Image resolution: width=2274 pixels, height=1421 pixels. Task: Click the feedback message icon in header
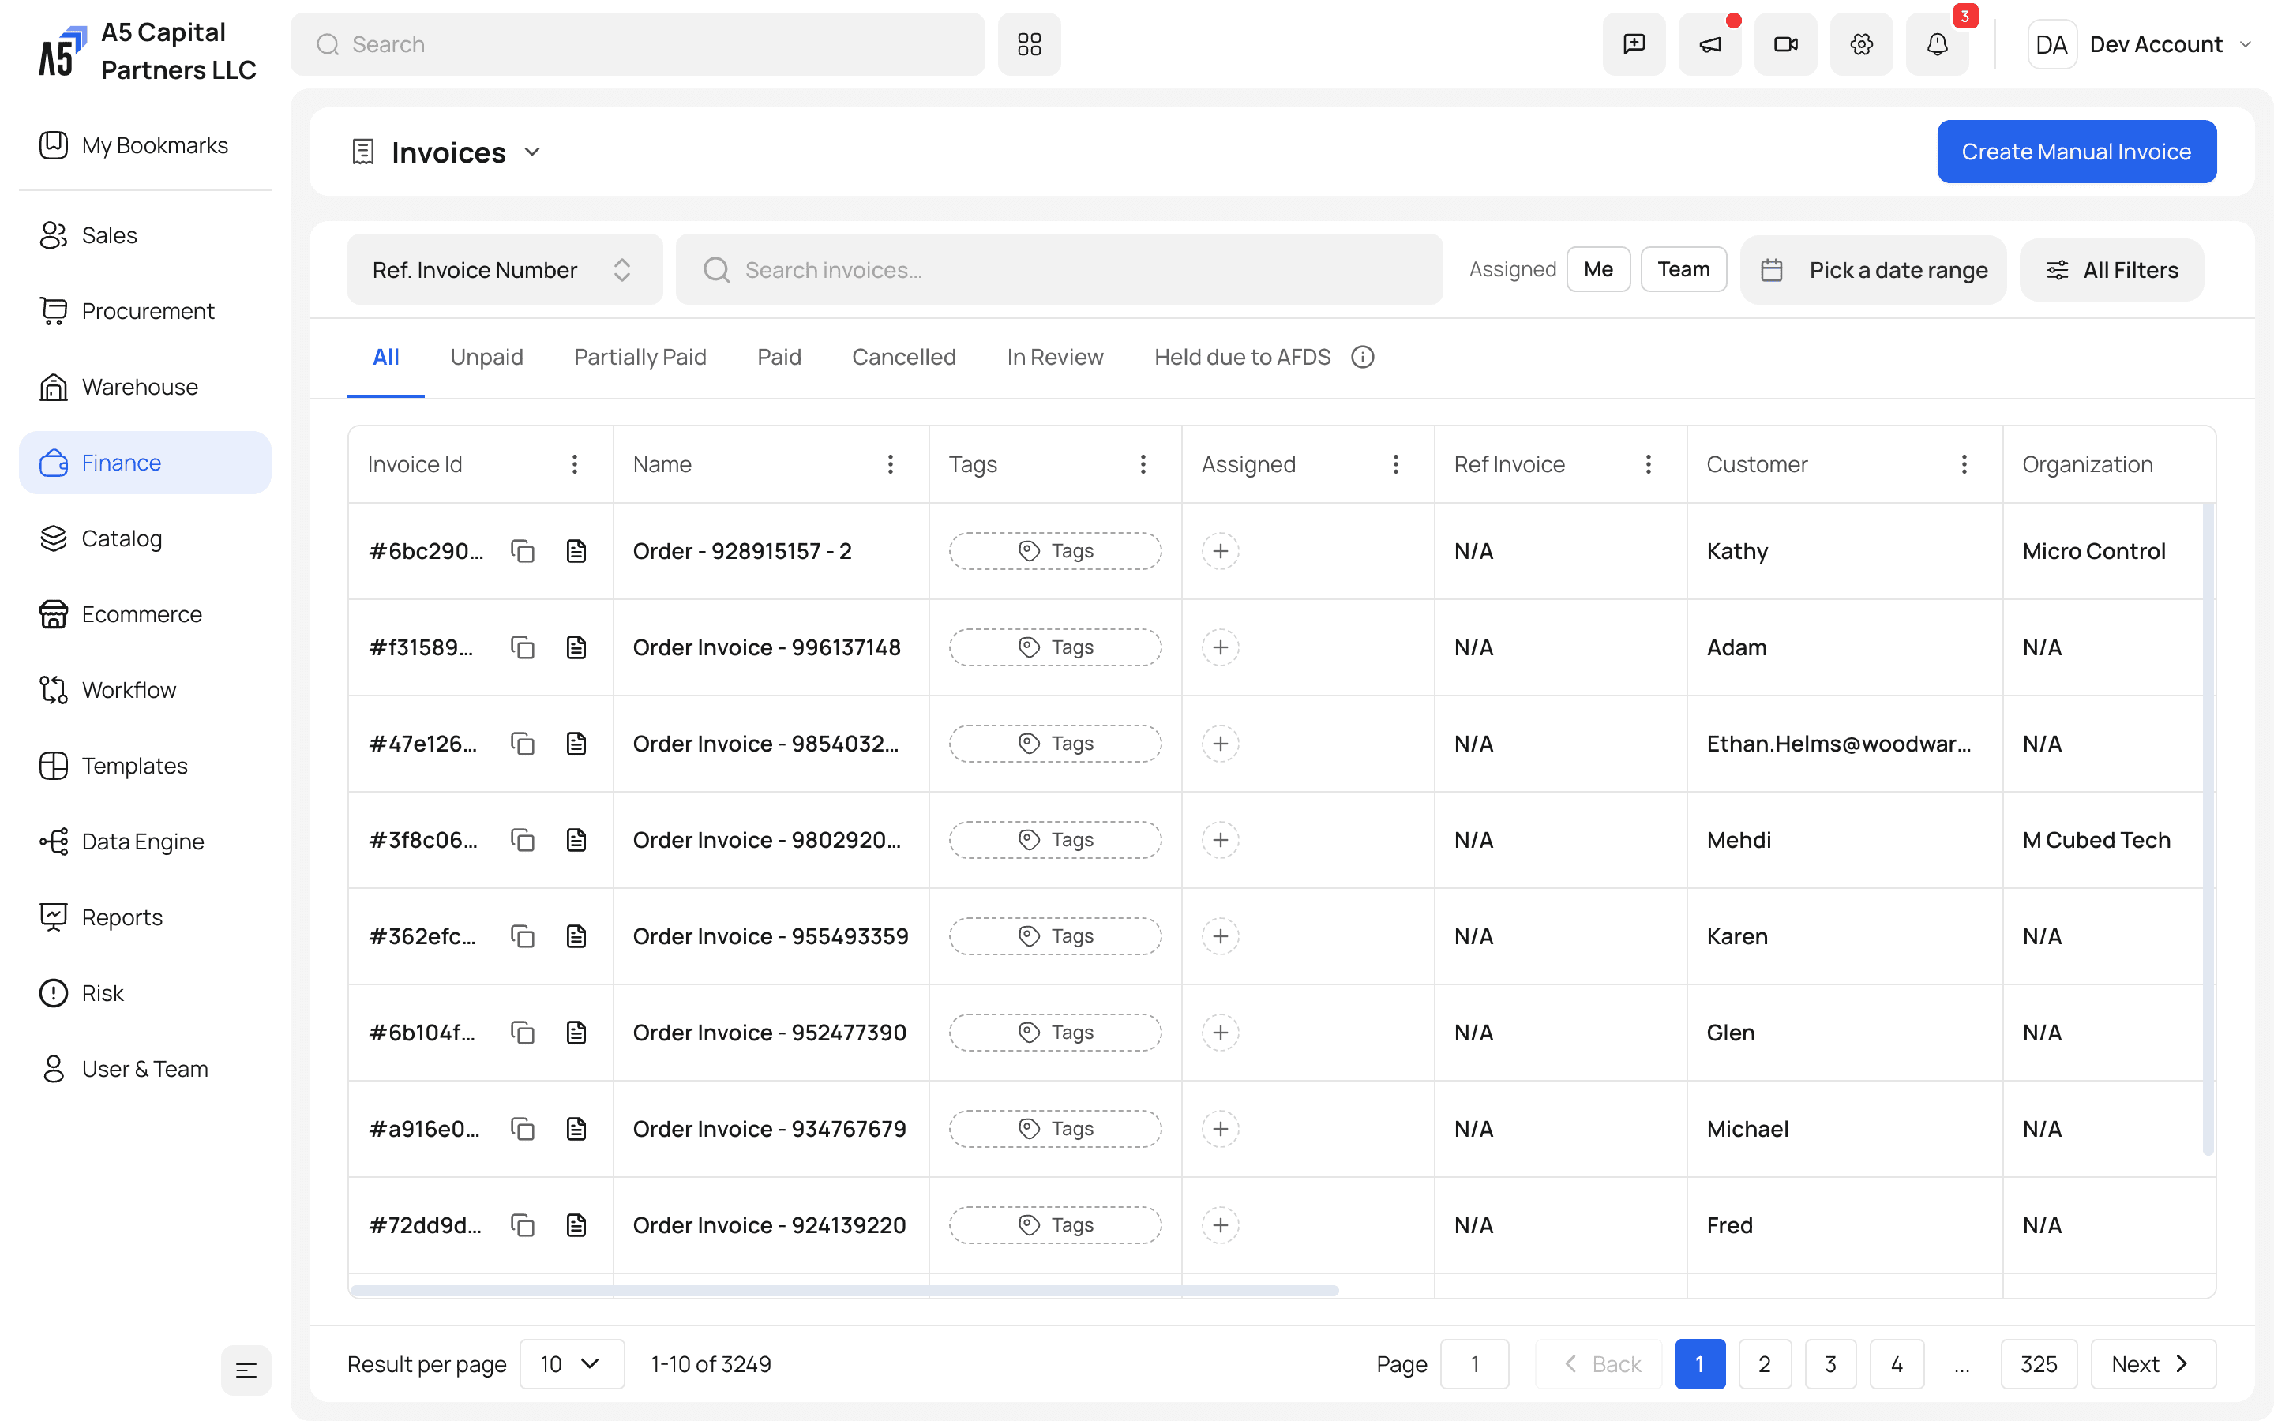point(1634,44)
